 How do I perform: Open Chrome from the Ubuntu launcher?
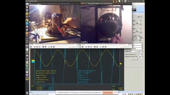tap(27, 20)
